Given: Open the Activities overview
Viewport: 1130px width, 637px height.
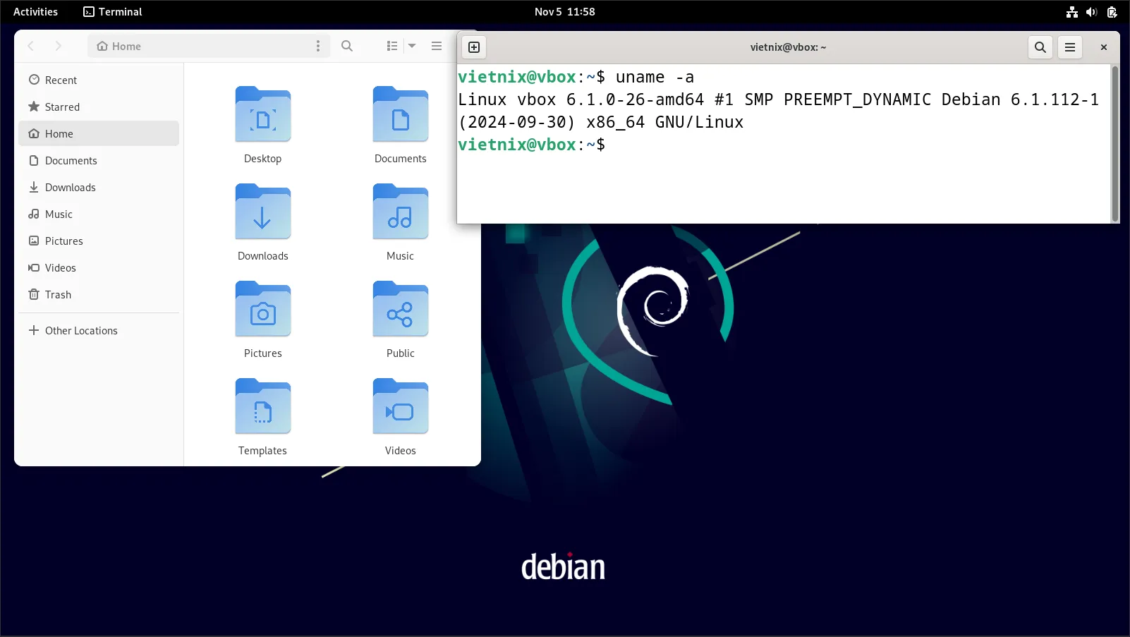Looking at the screenshot, I should point(35,11).
